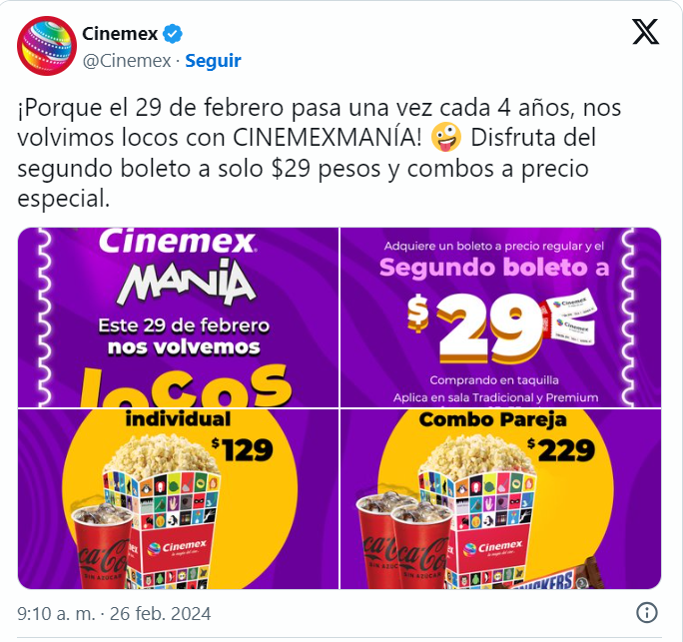Open the individual combo $129 image

point(178,499)
